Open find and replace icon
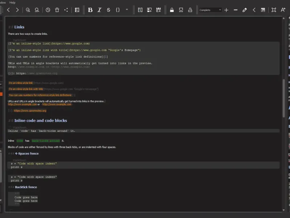The width and height of the screenshot is (290, 218). [x=37, y=10]
